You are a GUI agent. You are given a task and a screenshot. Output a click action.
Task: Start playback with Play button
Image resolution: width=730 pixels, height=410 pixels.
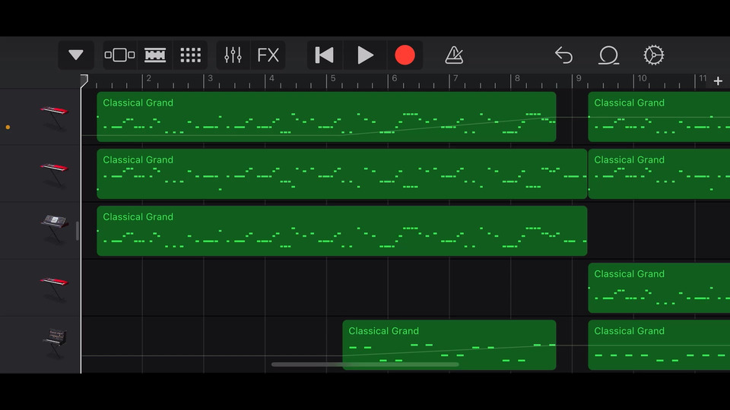365,55
